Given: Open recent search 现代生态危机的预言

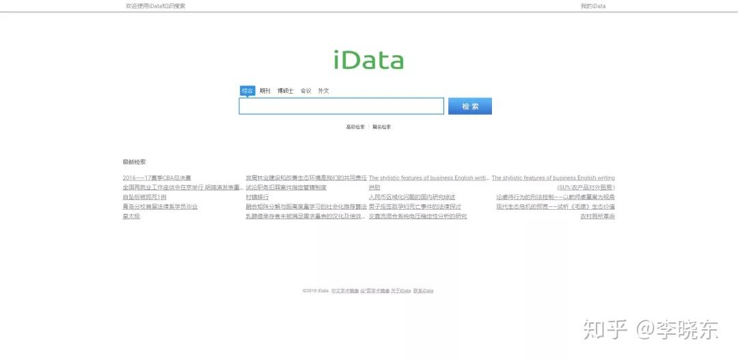Looking at the screenshot, I should click(556, 206).
